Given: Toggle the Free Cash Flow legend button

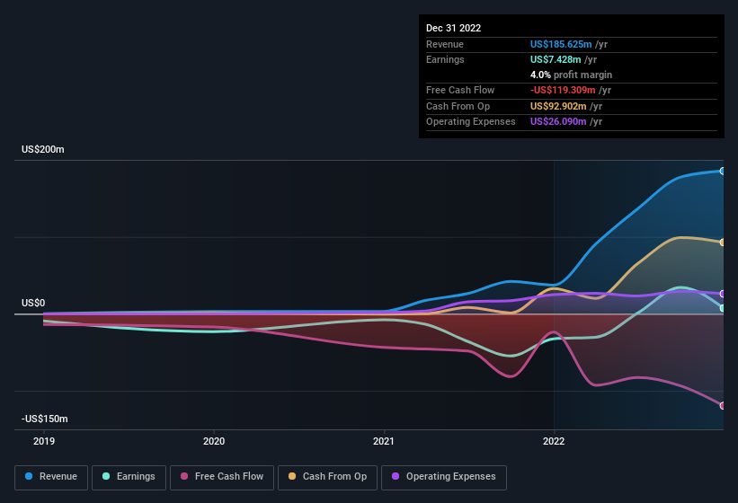Looking at the screenshot, I should 222,478.
